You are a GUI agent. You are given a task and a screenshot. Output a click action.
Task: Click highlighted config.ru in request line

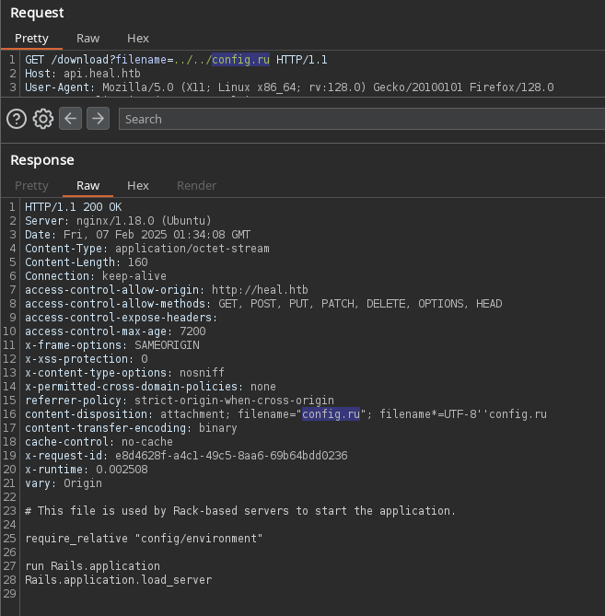[241, 59]
